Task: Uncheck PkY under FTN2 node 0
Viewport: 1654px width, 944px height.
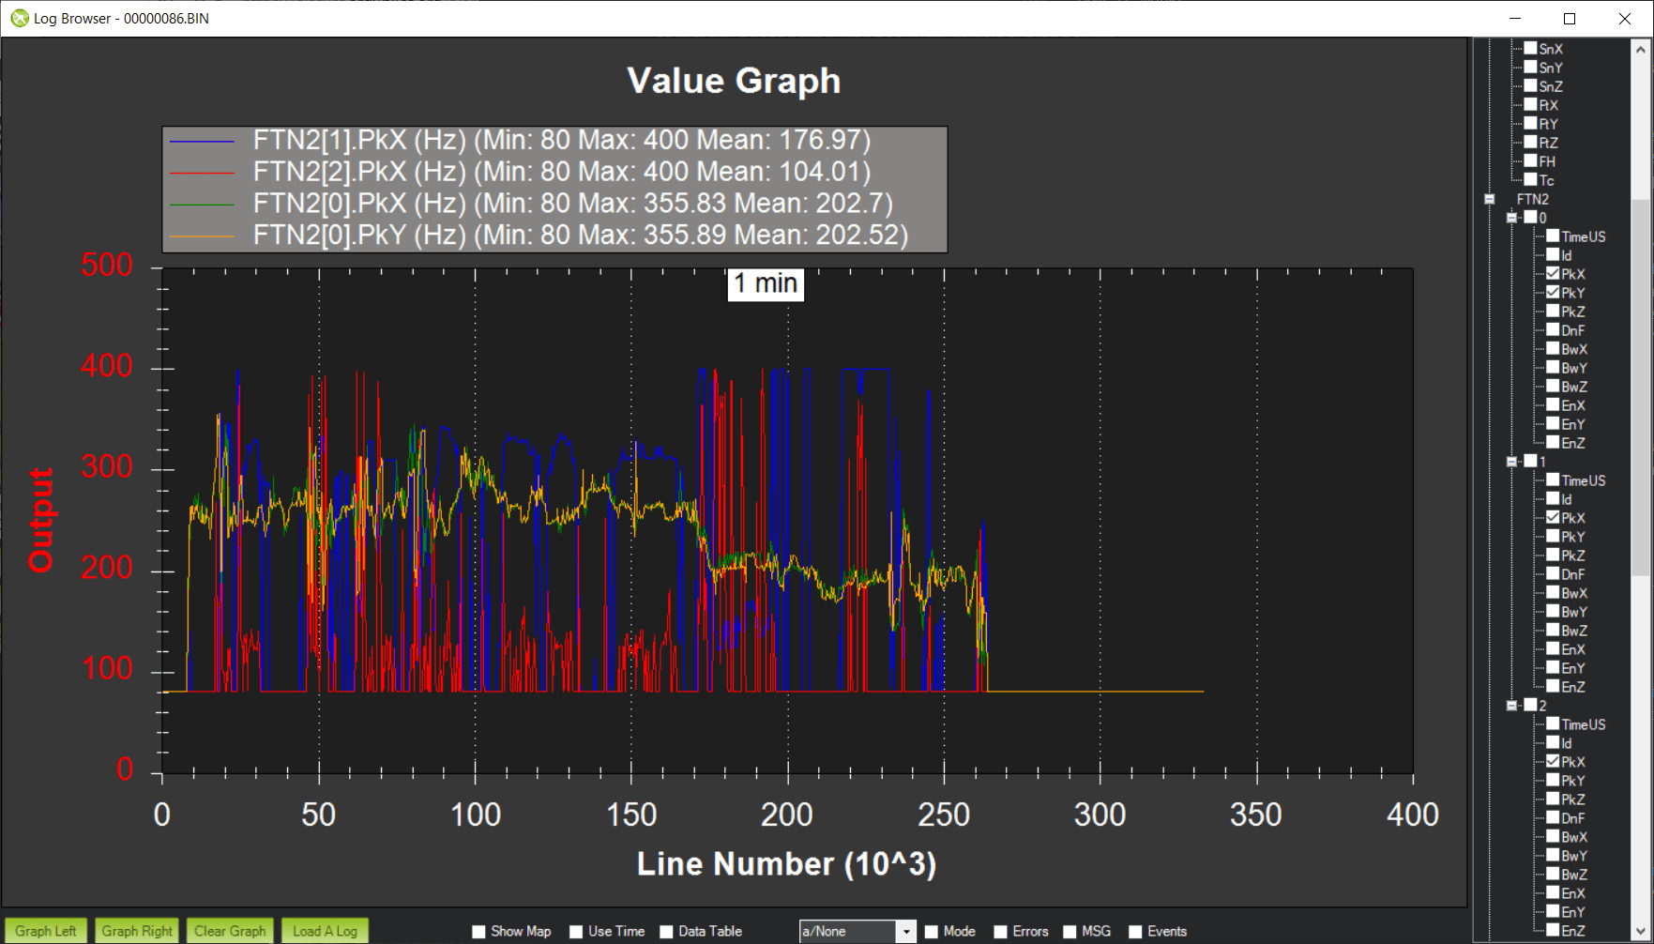Action: click(x=1554, y=292)
